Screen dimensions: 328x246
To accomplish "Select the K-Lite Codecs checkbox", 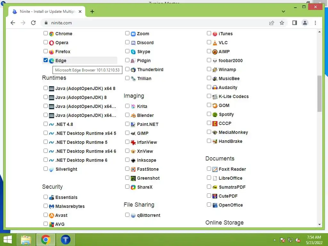I will pos(209,96).
